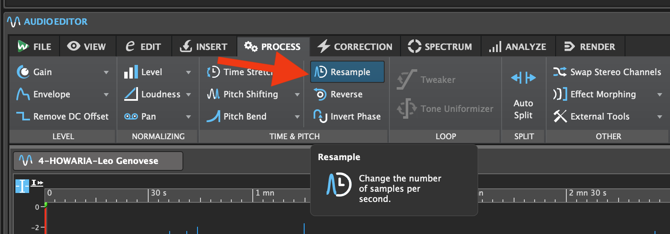This screenshot has width=670, height=234.
Task: Click the Loudness normalizer icon
Action: pos(131,94)
